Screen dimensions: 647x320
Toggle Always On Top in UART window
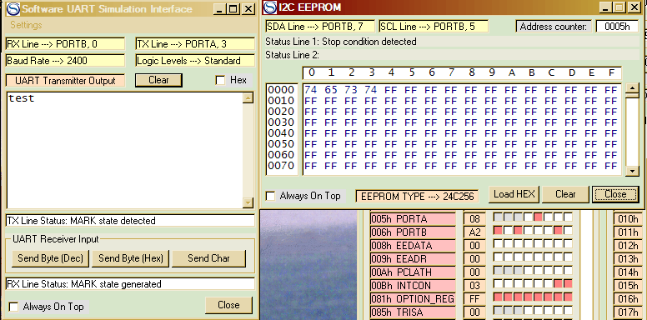(x=14, y=307)
